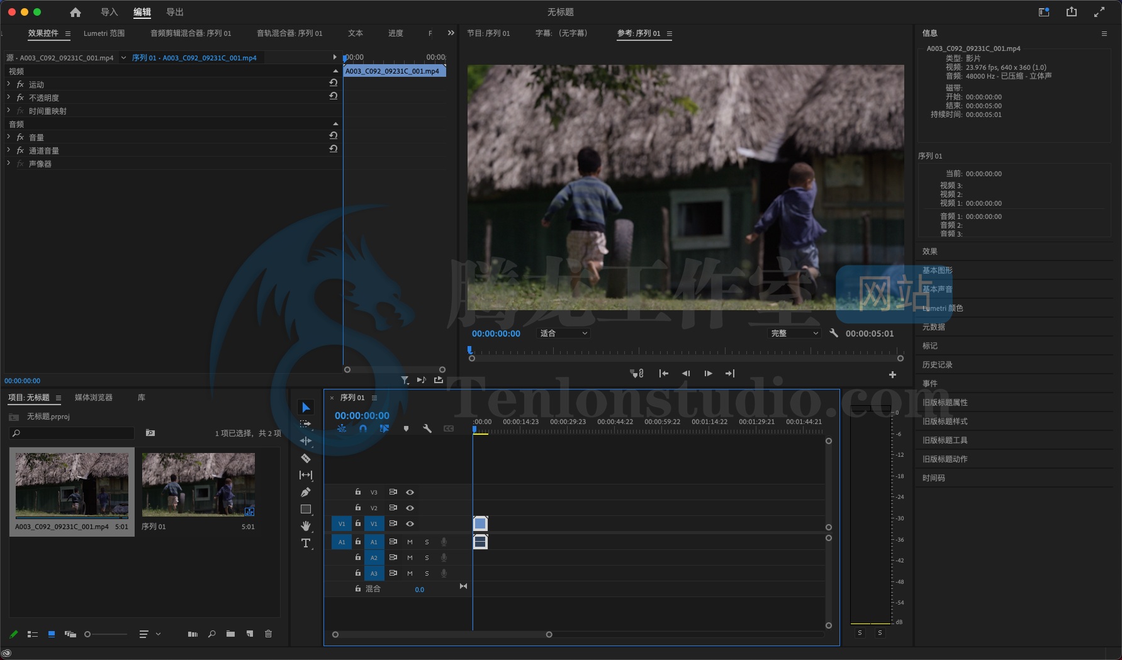
Task: Click the filter properties funnel icon
Action: 405,380
